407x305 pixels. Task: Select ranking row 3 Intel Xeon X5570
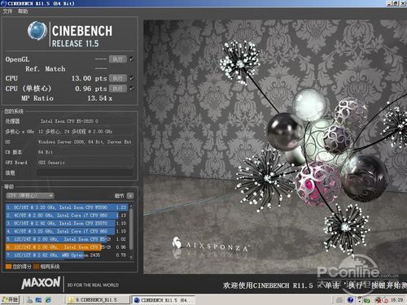tap(67, 223)
